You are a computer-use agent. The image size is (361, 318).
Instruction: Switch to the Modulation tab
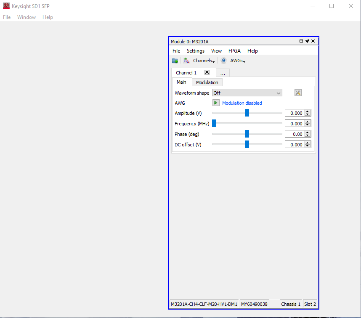[207, 82]
